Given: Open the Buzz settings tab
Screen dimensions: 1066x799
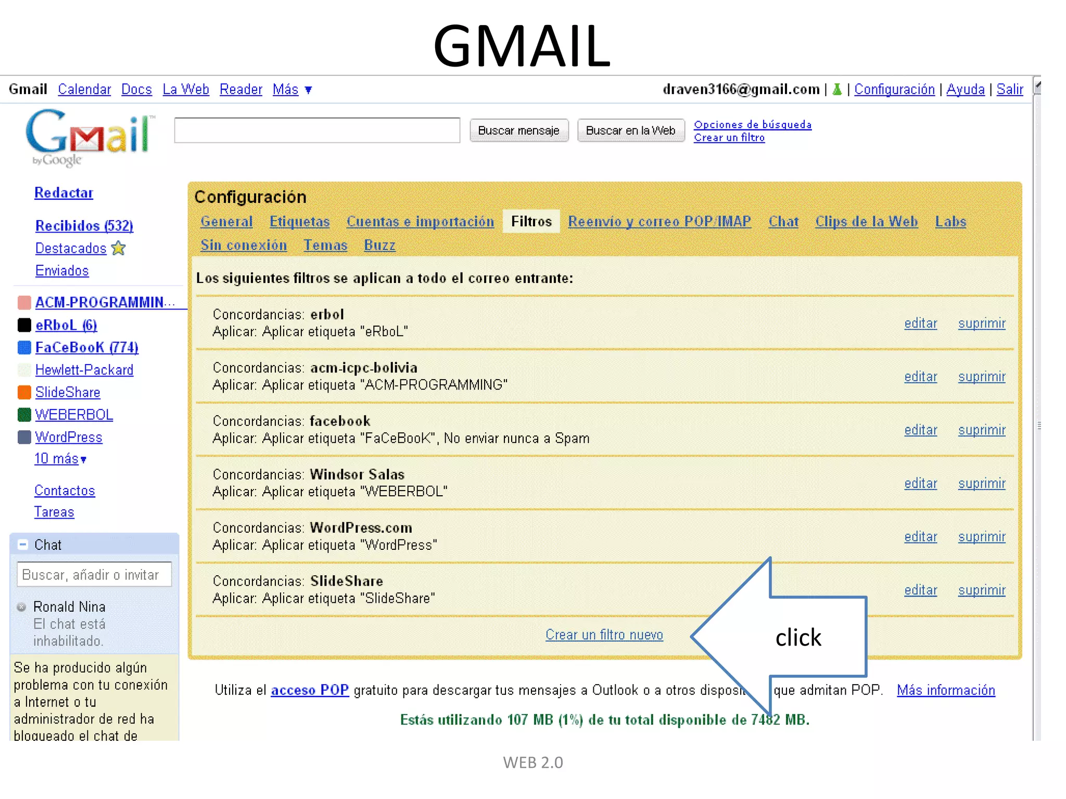Looking at the screenshot, I should tap(380, 245).
